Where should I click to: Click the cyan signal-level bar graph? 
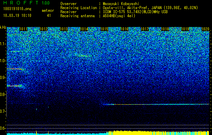[57, 134]
